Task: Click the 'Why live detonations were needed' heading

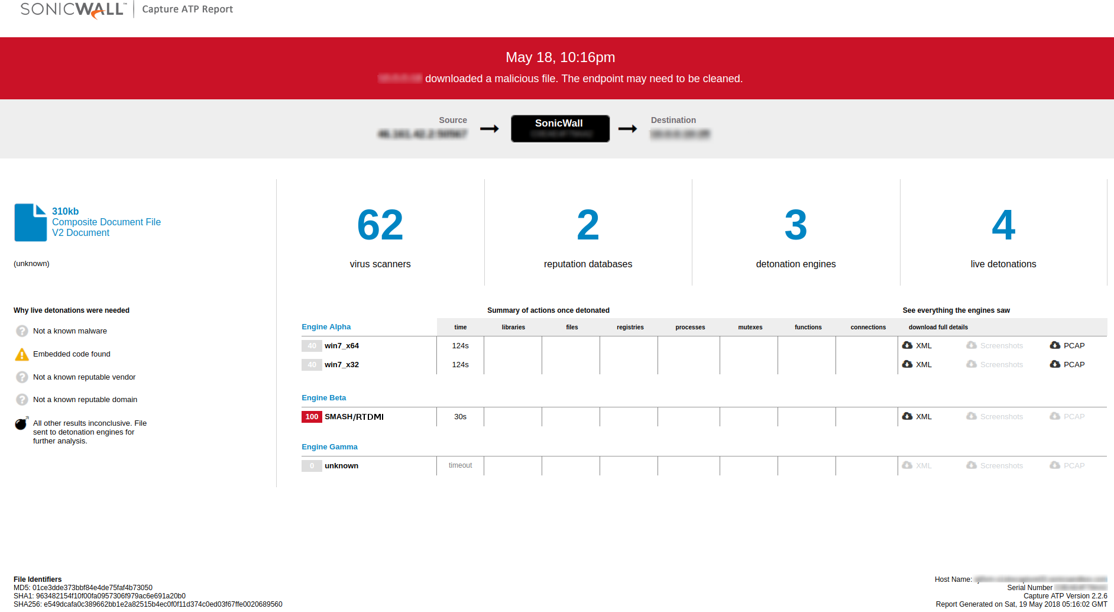Action: pyautogui.click(x=72, y=310)
